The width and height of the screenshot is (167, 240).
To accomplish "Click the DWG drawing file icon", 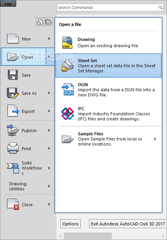I will [x=67, y=42].
